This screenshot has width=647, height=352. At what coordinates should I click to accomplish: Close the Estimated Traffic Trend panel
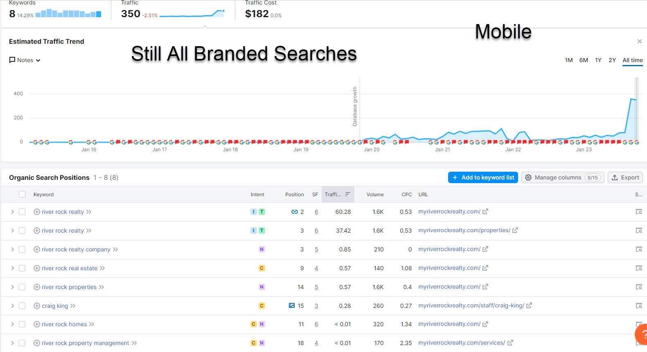pos(639,41)
